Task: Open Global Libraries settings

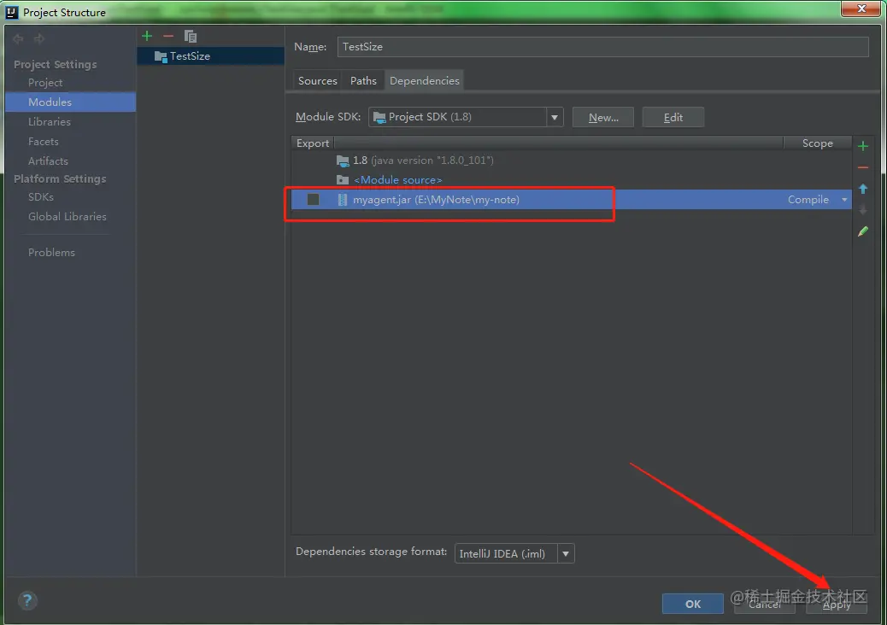Action: tap(67, 216)
